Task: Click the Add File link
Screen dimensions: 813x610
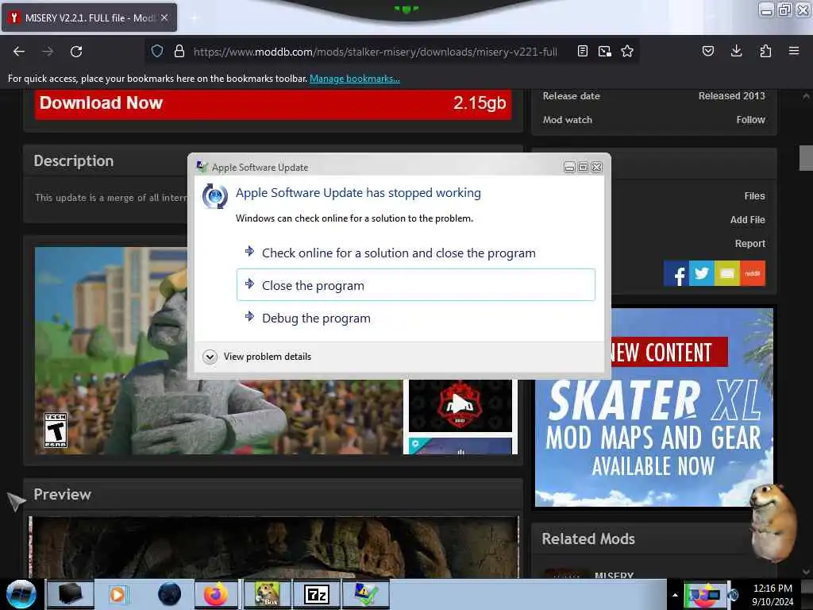Action: 747,220
